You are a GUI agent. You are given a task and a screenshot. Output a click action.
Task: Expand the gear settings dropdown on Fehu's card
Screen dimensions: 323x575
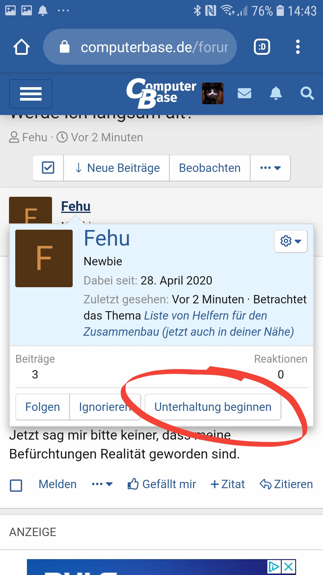290,241
